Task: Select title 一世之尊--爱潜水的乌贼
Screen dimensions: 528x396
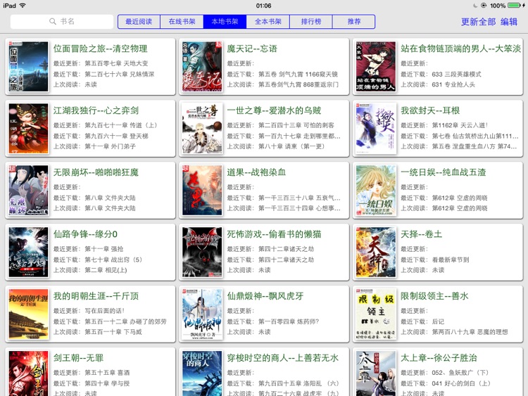Action: pos(274,110)
